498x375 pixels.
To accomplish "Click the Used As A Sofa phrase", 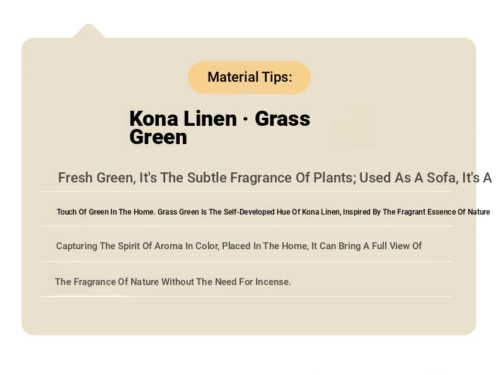I will tap(408, 178).
